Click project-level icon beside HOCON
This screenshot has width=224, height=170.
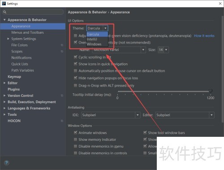(x=62, y=121)
